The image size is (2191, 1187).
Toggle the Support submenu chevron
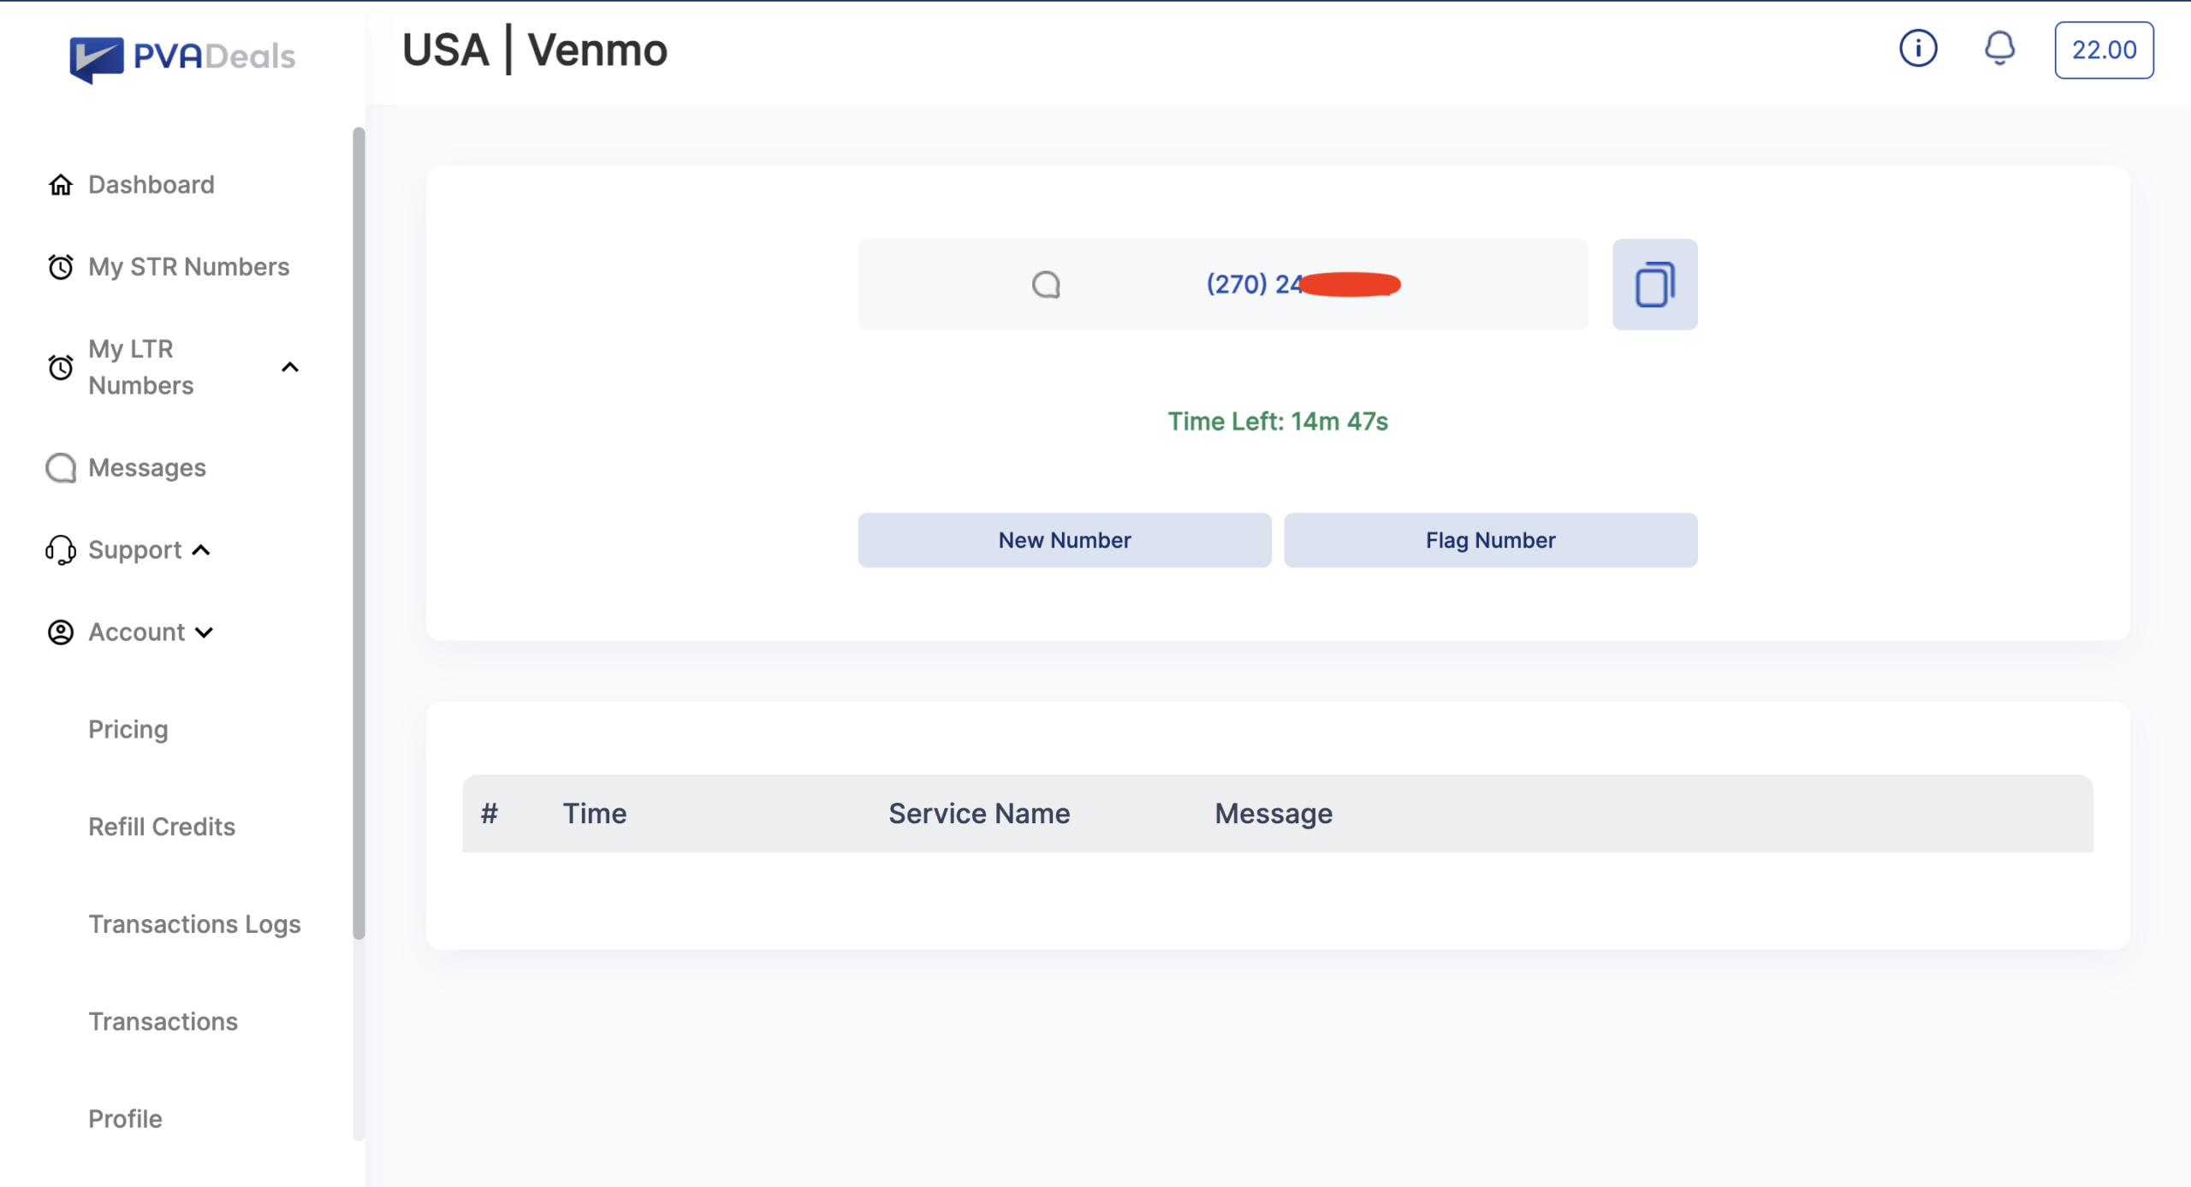click(201, 550)
